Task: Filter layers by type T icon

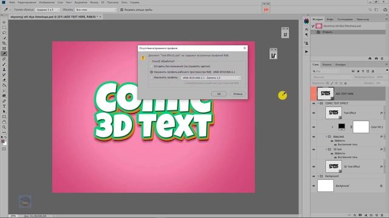Action: (x=363, y=71)
